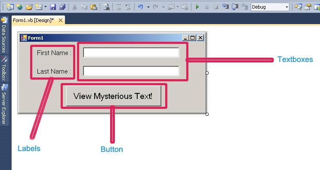320x170 pixels.
Task: Click the New Project icon
Action: 10,7
